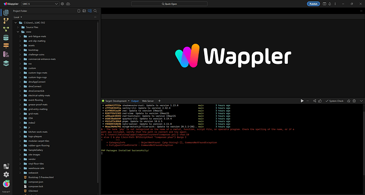Viewport: 365px width, 195px height.
Task: Click the project settings gear near LMC-5
Action: 62,4
